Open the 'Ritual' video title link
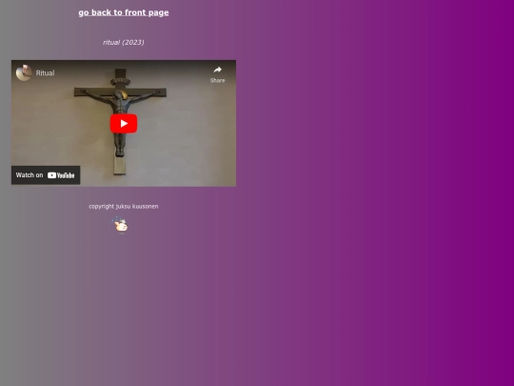This screenshot has height=386, width=514. pyautogui.click(x=46, y=73)
